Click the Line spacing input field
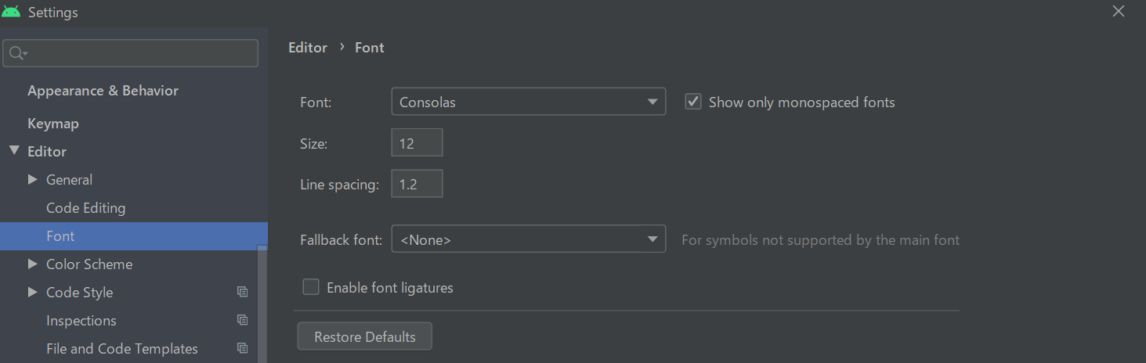 (417, 184)
